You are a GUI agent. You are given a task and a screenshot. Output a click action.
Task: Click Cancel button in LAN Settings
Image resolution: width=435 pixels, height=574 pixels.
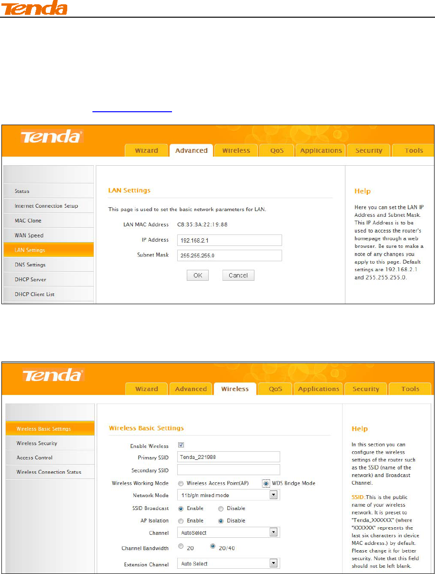[x=238, y=276]
